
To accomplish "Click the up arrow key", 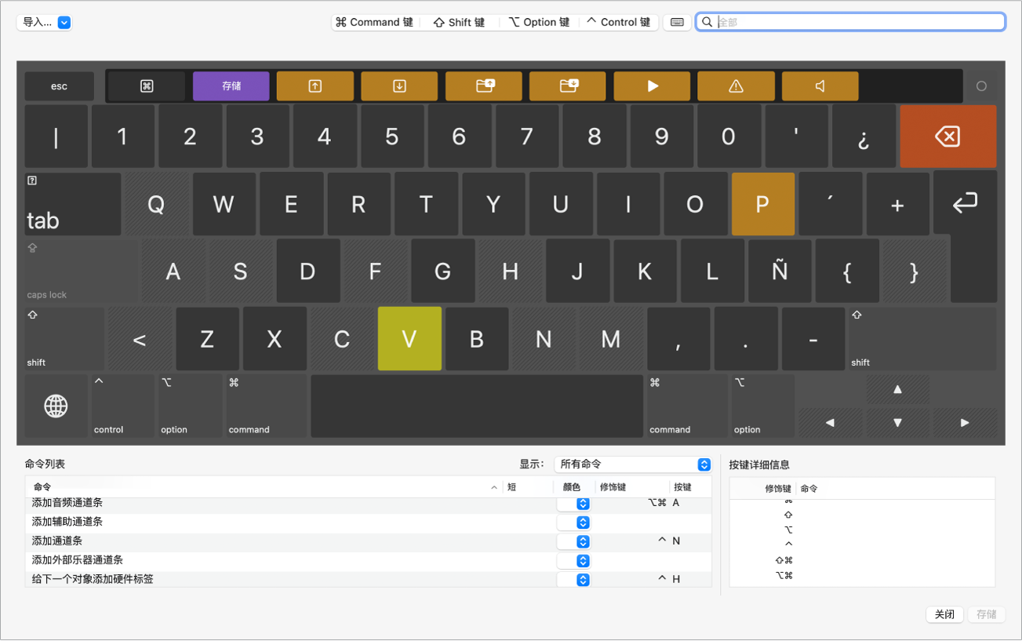I will 898,389.
